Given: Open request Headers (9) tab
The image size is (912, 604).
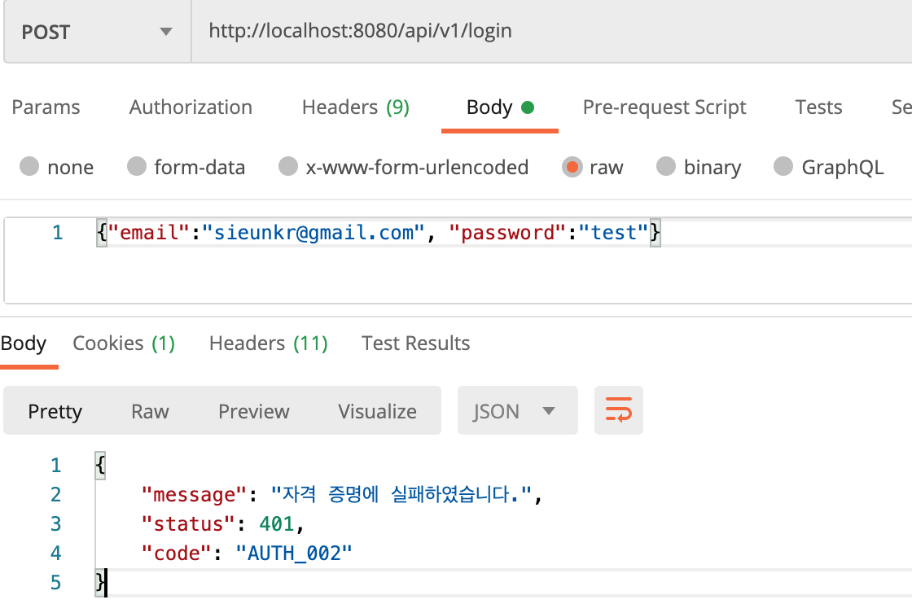Looking at the screenshot, I should click(355, 107).
